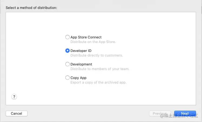The image size is (202, 122).
Task: Select the Copy App radio button
Action: [68, 78]
